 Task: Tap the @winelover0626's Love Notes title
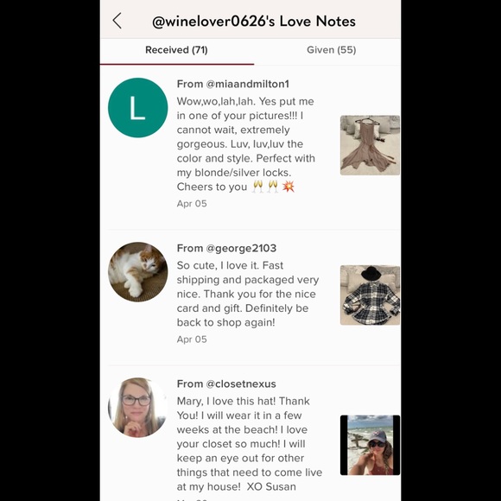(254, 22)
